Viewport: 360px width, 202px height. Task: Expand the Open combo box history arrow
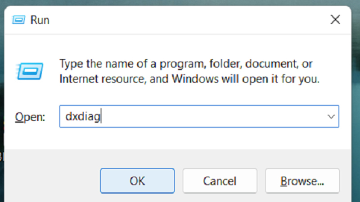[x=332, y=117]
